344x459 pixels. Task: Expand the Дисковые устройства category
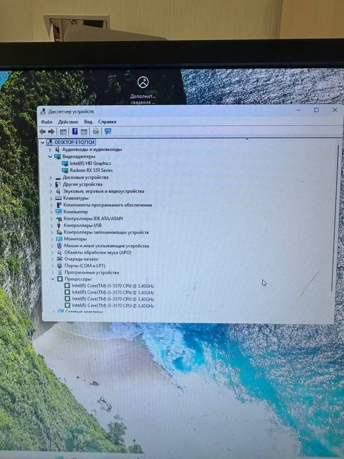(x=51, y=178)
